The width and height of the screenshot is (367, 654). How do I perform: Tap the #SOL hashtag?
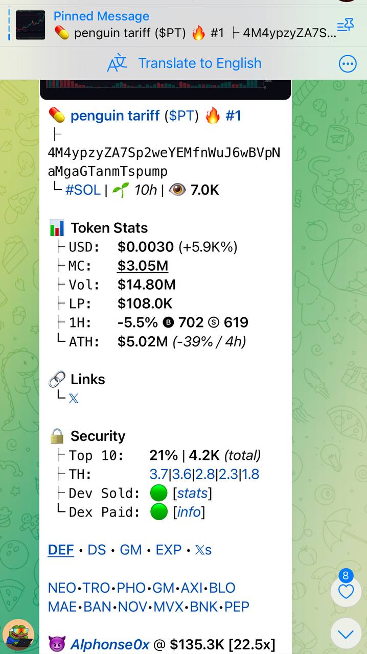83,190
